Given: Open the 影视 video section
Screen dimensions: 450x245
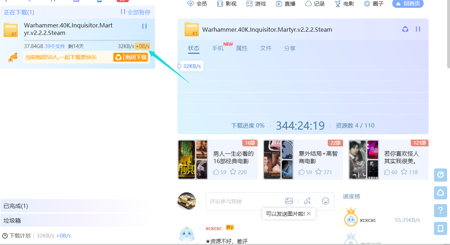Looking at the screenshot, I should [x=230, y=4].
